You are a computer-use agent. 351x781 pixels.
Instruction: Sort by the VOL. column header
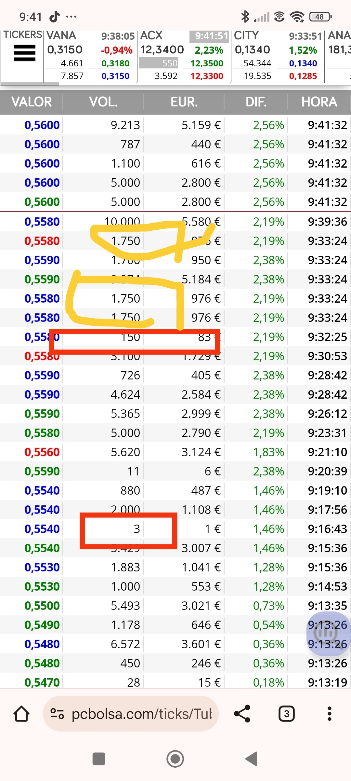click(x=103, y=102)
